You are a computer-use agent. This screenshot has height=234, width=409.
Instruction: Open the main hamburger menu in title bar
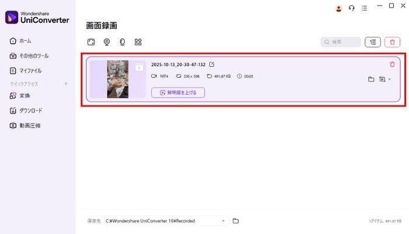[x=365, y=8]
